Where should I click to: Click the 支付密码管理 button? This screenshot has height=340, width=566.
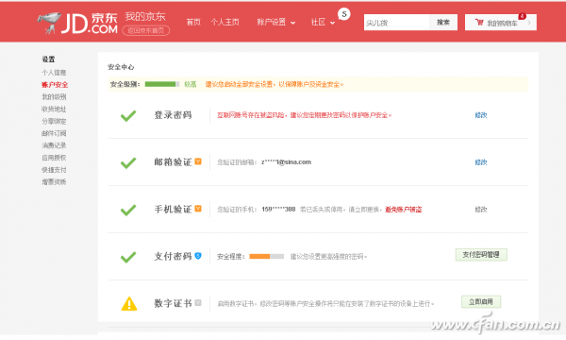[x=481, y=255]
